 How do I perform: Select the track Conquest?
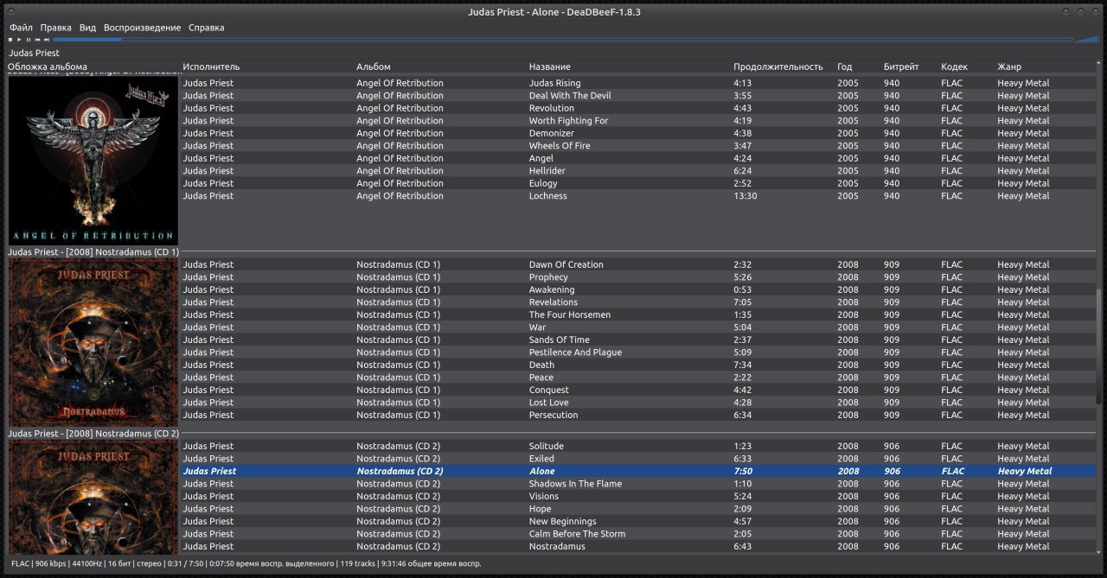(x=638, y=390)
